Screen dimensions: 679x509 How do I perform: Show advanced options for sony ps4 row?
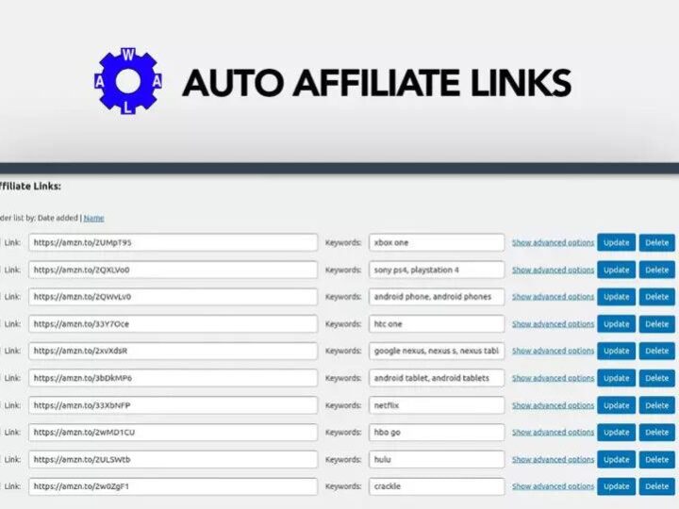pos(553,270)
